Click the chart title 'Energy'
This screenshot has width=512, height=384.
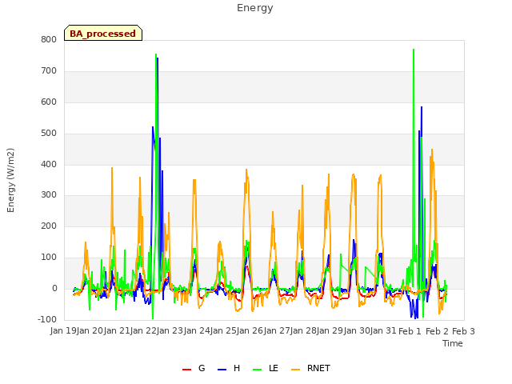click(254, 8)
